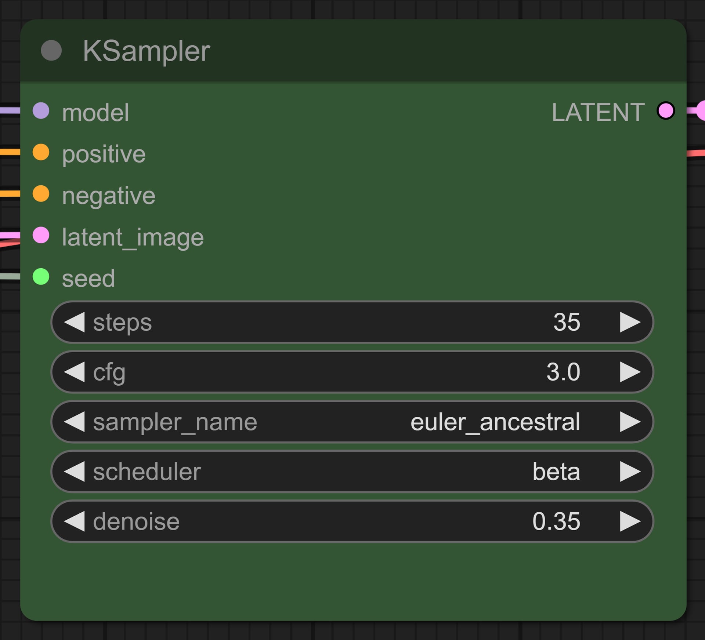705x640 pixels.
Task: Switch to next sampler_name option
Action: tap(630, 421)
